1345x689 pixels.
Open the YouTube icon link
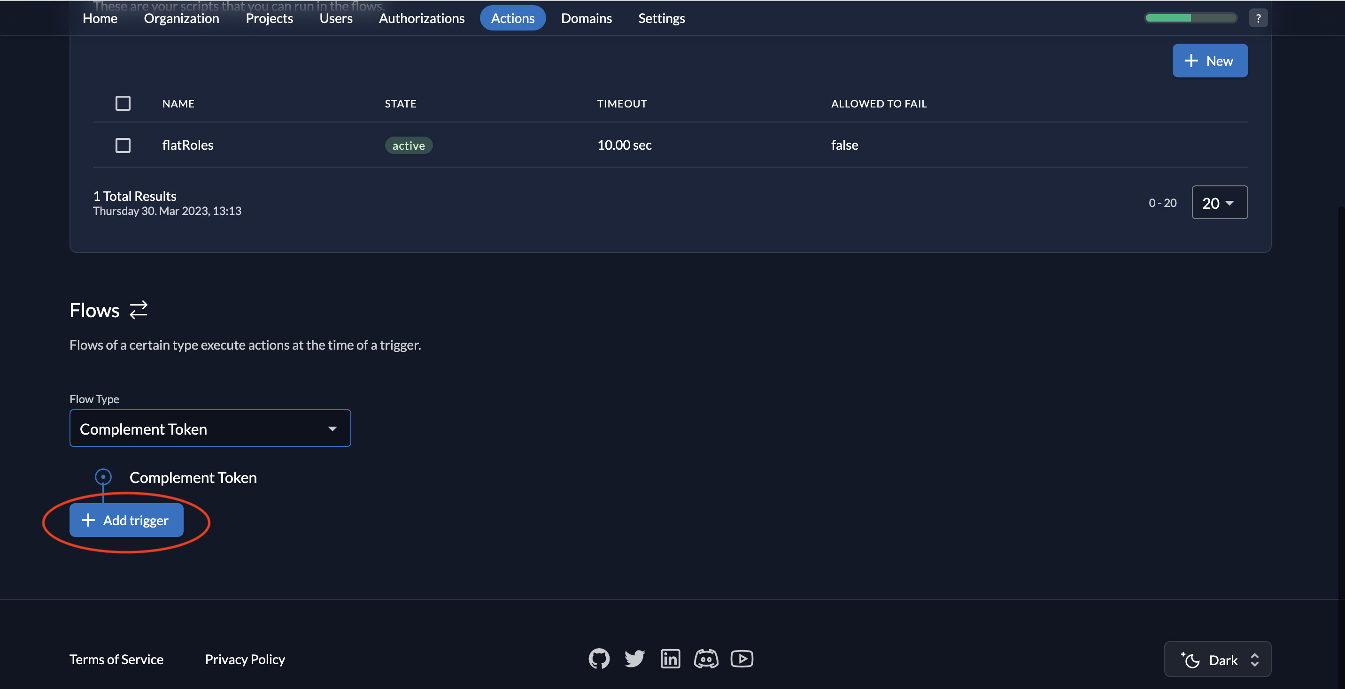[742, 658]
